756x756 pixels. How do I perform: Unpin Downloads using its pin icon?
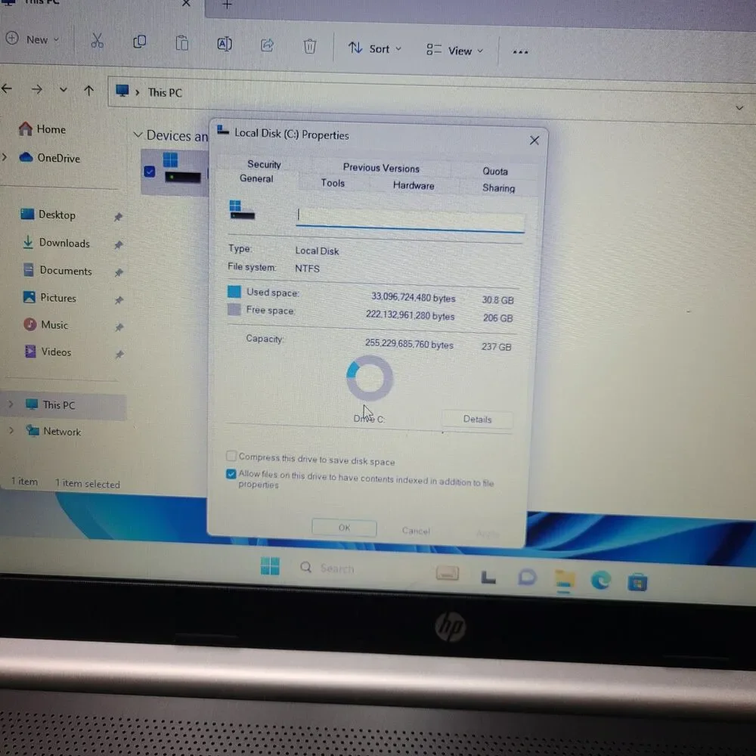point(119,245)
